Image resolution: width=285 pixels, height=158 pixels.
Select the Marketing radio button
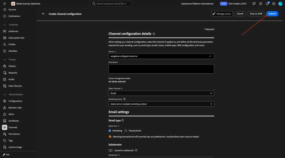110,131
